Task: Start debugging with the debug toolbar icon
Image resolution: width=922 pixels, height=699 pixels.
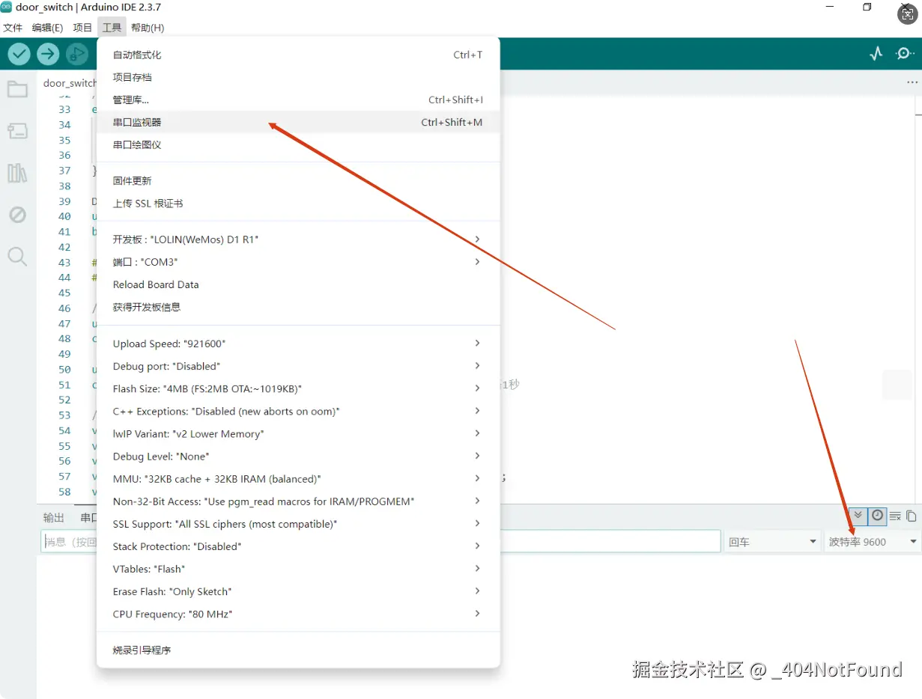Action: 76,54
